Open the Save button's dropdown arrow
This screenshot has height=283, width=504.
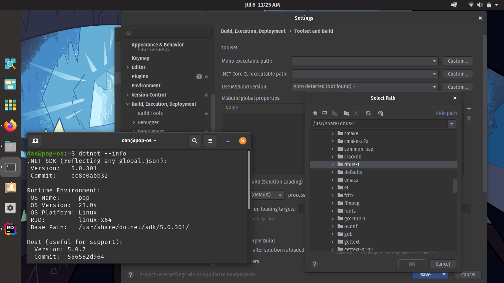click(444, 275)
